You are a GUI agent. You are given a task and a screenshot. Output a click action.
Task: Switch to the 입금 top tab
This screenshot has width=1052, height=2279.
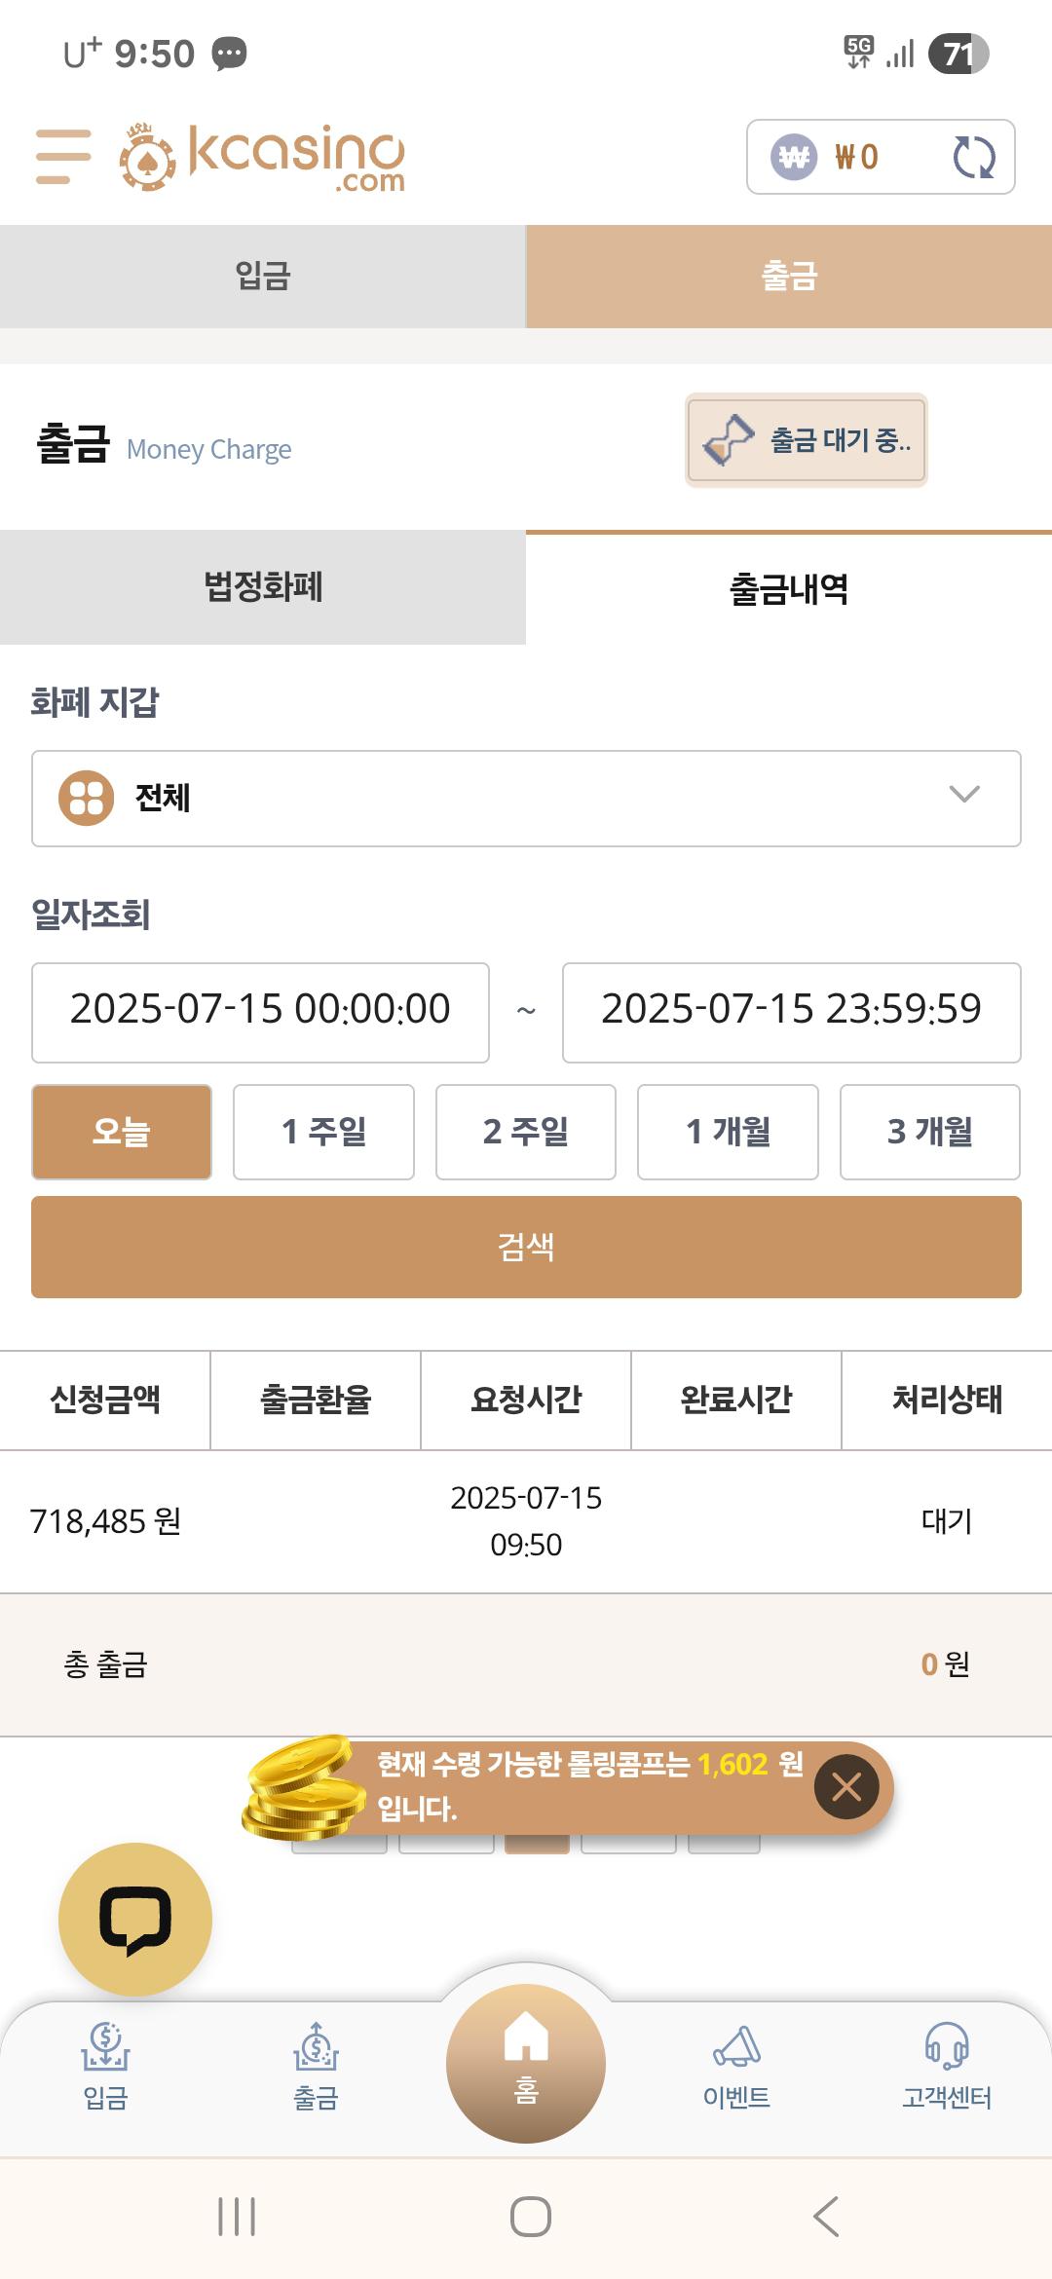pos(263,277)
